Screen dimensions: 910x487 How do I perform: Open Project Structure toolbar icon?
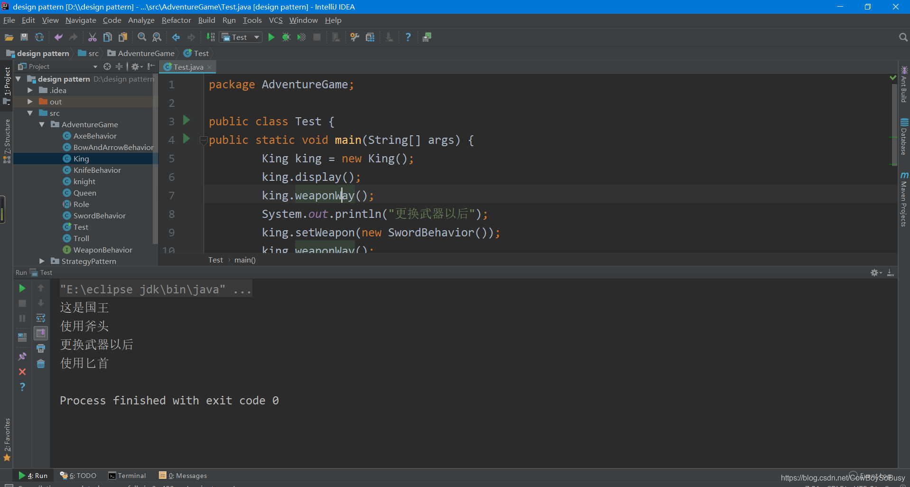[x=370, y=37]
